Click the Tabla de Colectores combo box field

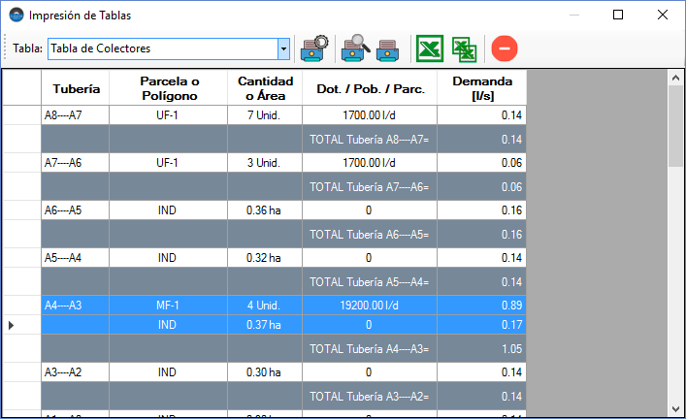[x=169, y=48]
